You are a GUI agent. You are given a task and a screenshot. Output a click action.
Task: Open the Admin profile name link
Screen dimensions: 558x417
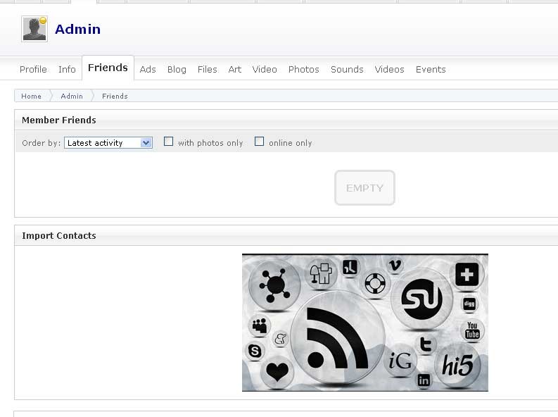pos(77,29)
